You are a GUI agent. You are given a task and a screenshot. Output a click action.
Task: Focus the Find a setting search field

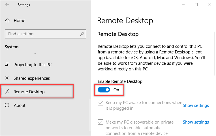click(x=42, y=34)
